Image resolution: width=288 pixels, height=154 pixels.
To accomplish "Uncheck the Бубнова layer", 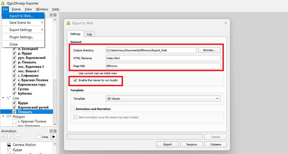I will click(14, 93).
